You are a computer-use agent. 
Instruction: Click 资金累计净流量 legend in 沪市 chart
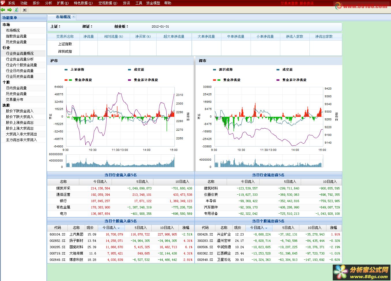coord(143,80)
